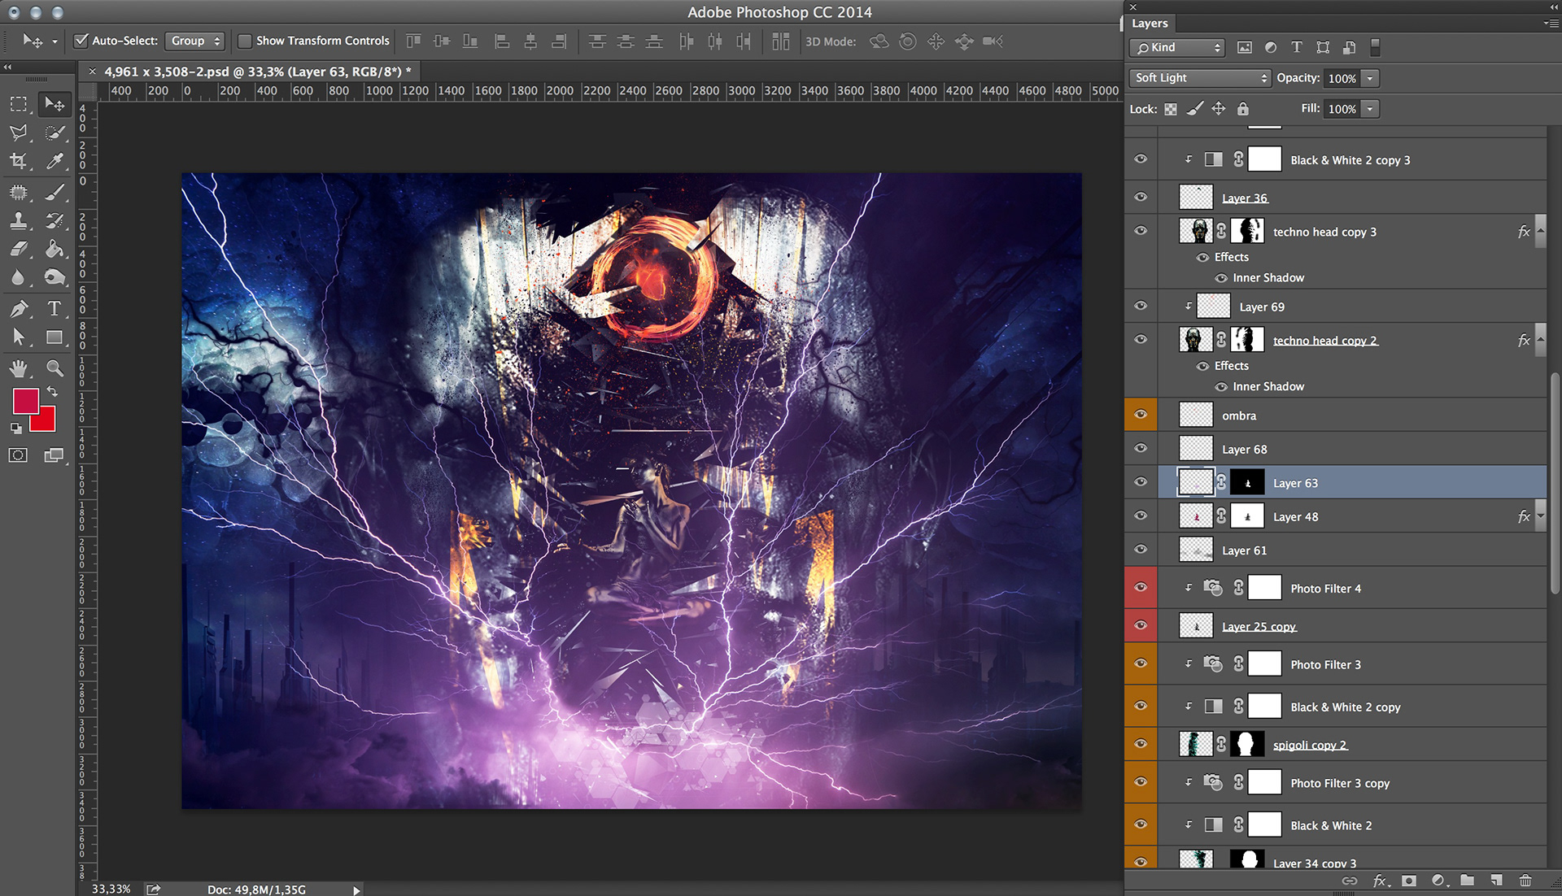This screenshot has width=1562, height=896.
Task: Click the lock all padlock icon
Action: (1242, 109)
